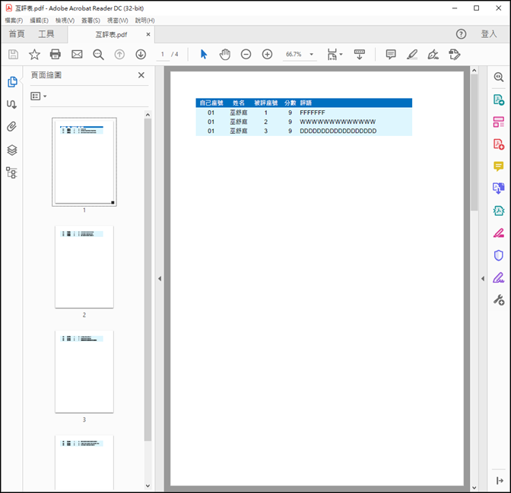Click the stamp tool icon
Viewport: 511px width, 493px height.
[454, 55]
